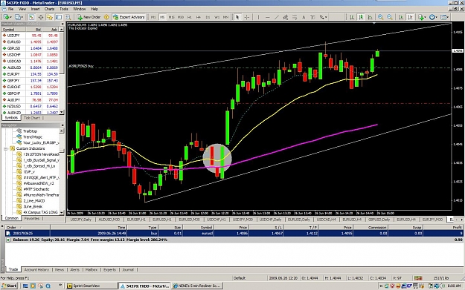Collapse the Custom Indicators tree node

(x=6, y=148)
